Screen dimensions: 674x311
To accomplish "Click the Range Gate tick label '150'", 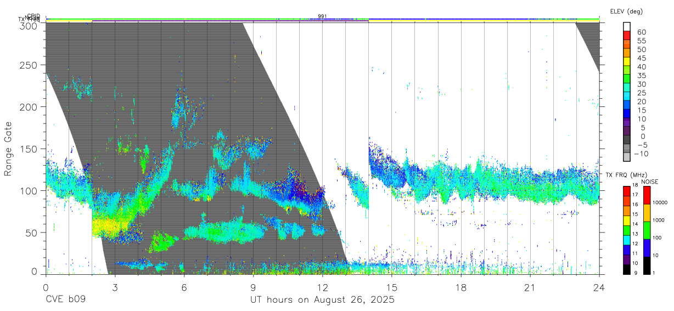I will tap(29, 149).
